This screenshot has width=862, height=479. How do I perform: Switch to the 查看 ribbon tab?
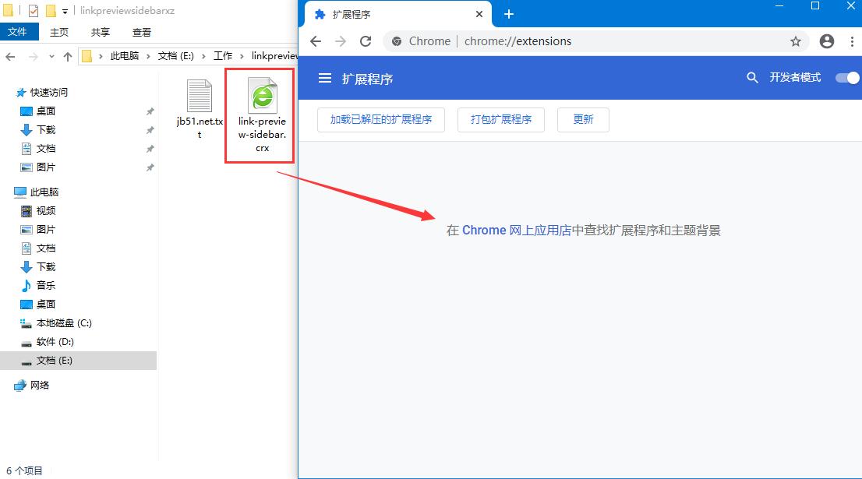pyautogui.click(x=141, y=33)
